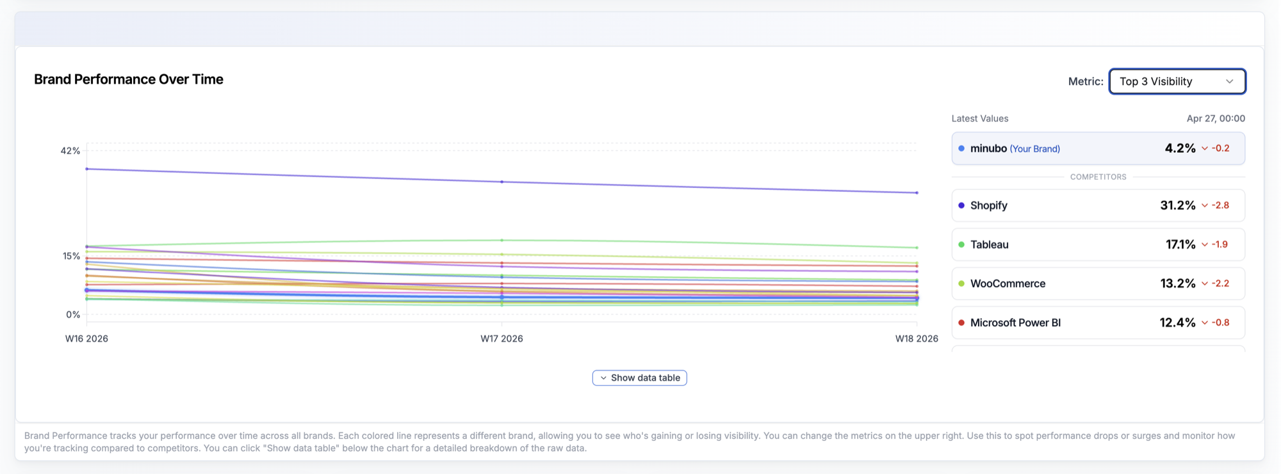
Task: Click the Latest Values heading
Action: pos(980,118)
